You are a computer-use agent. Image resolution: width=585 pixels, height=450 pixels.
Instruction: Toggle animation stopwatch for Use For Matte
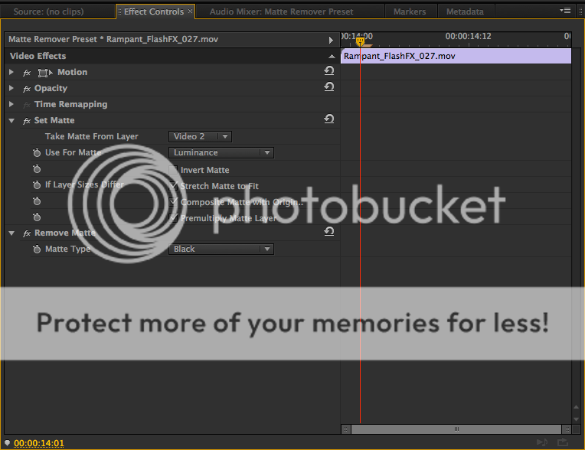37,152
